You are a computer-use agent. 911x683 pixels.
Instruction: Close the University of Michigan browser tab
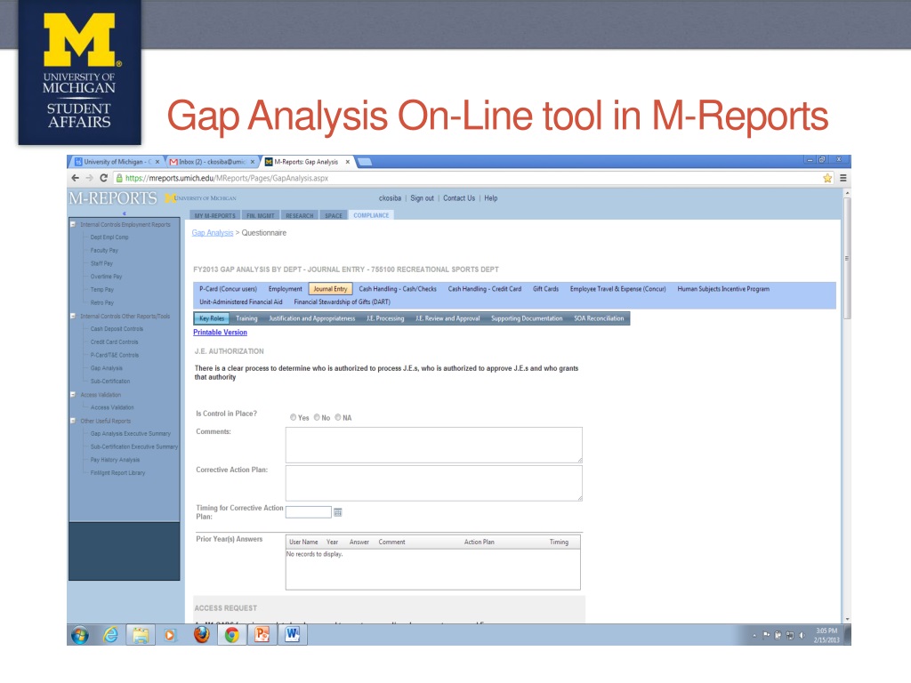(157, 162)
